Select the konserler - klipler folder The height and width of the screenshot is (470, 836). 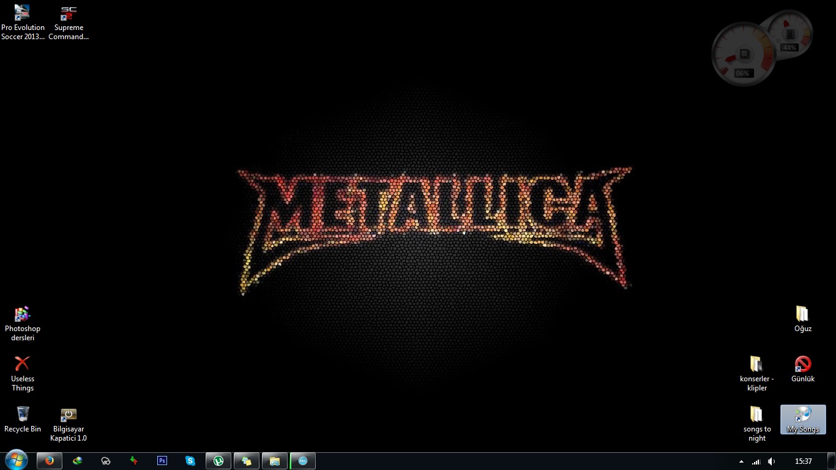click(x=756, y=374)
